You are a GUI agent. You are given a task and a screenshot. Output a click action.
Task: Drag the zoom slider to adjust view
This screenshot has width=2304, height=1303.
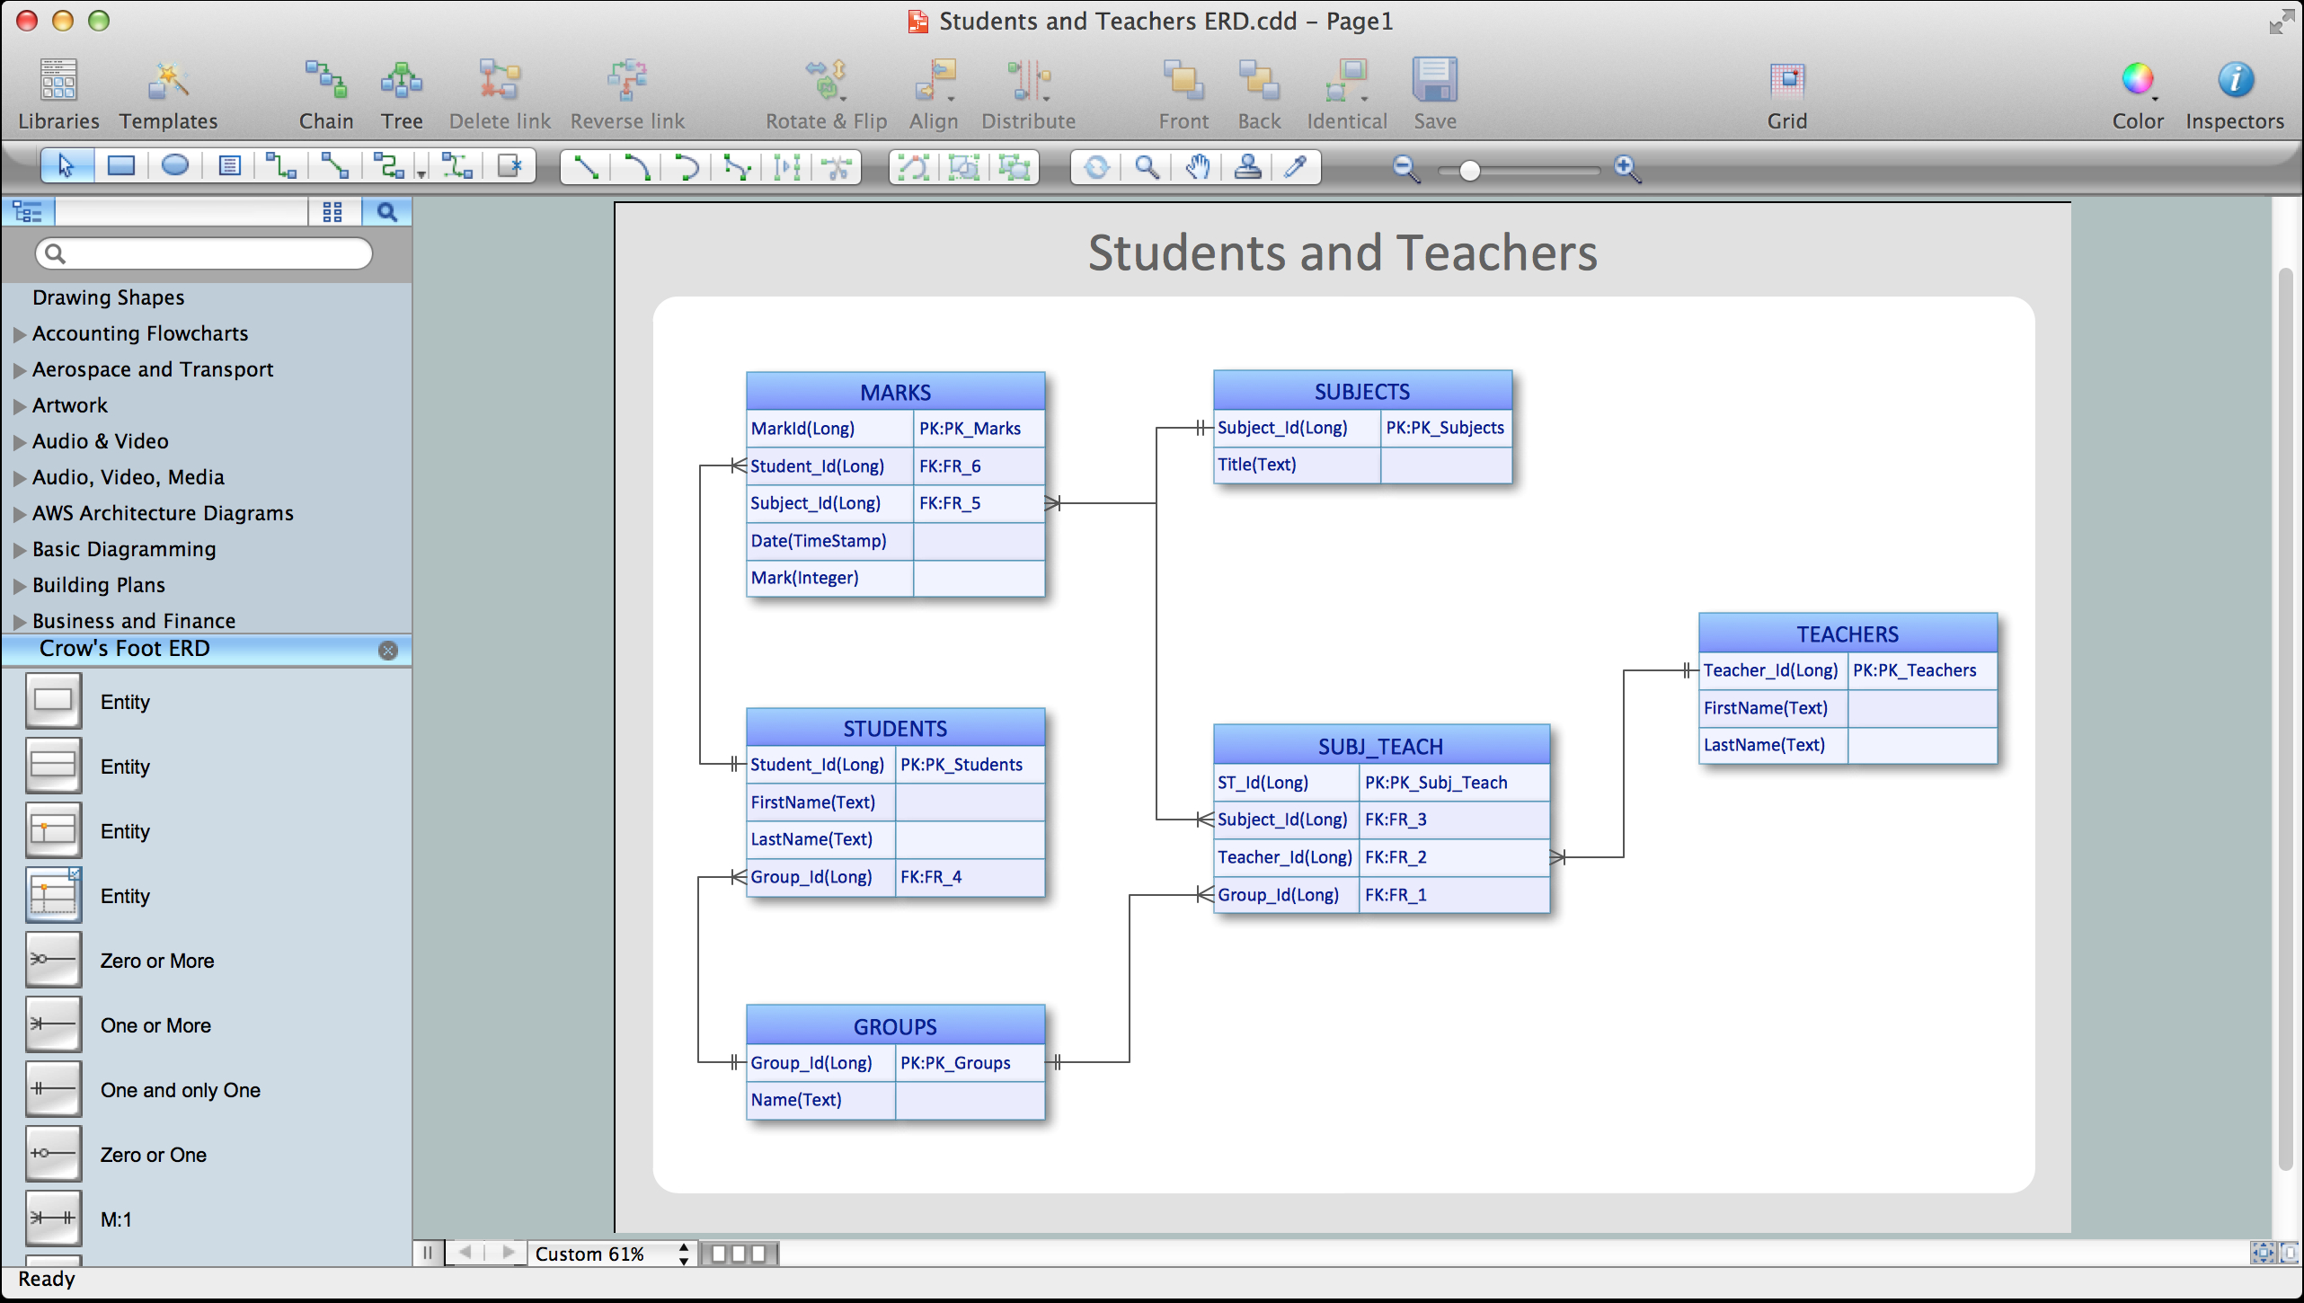click(1468, 168)
